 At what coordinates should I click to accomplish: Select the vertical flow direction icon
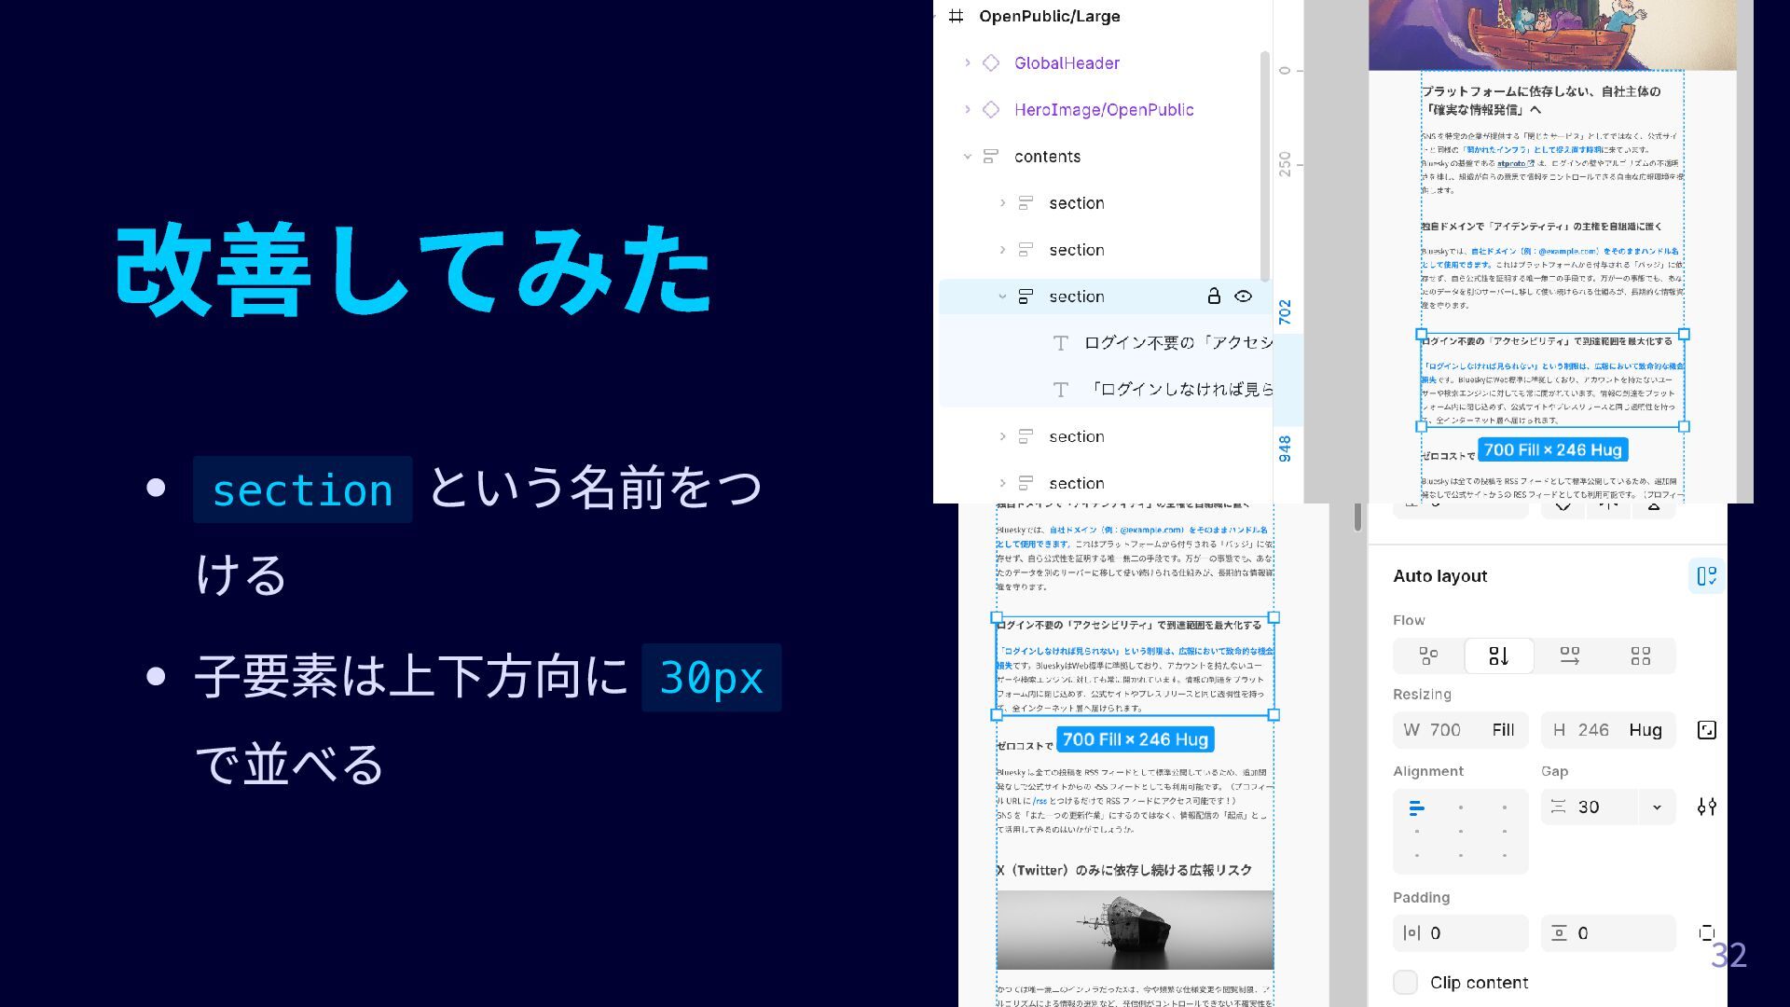(x=1499, y=656)
